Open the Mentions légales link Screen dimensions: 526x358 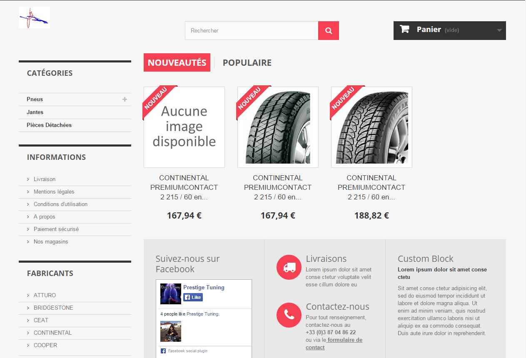(x=54, y=191)
